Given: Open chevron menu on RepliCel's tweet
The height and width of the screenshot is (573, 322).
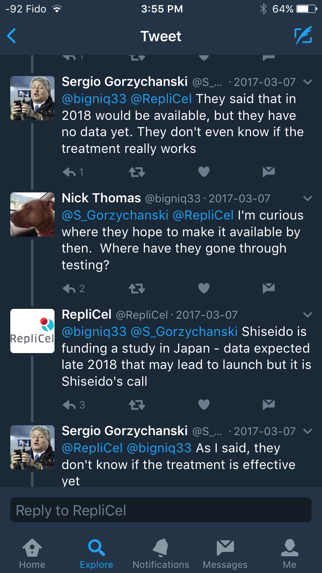Looking at the screenshot, I should [307, 315].
